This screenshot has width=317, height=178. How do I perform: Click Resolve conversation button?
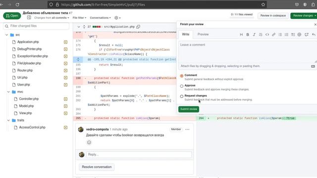(97, 167)
